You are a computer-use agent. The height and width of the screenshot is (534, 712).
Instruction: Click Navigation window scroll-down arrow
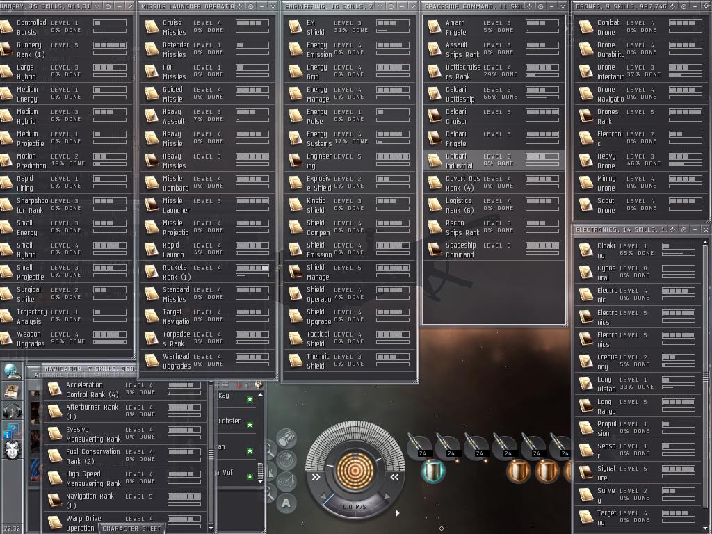(211, 527)
